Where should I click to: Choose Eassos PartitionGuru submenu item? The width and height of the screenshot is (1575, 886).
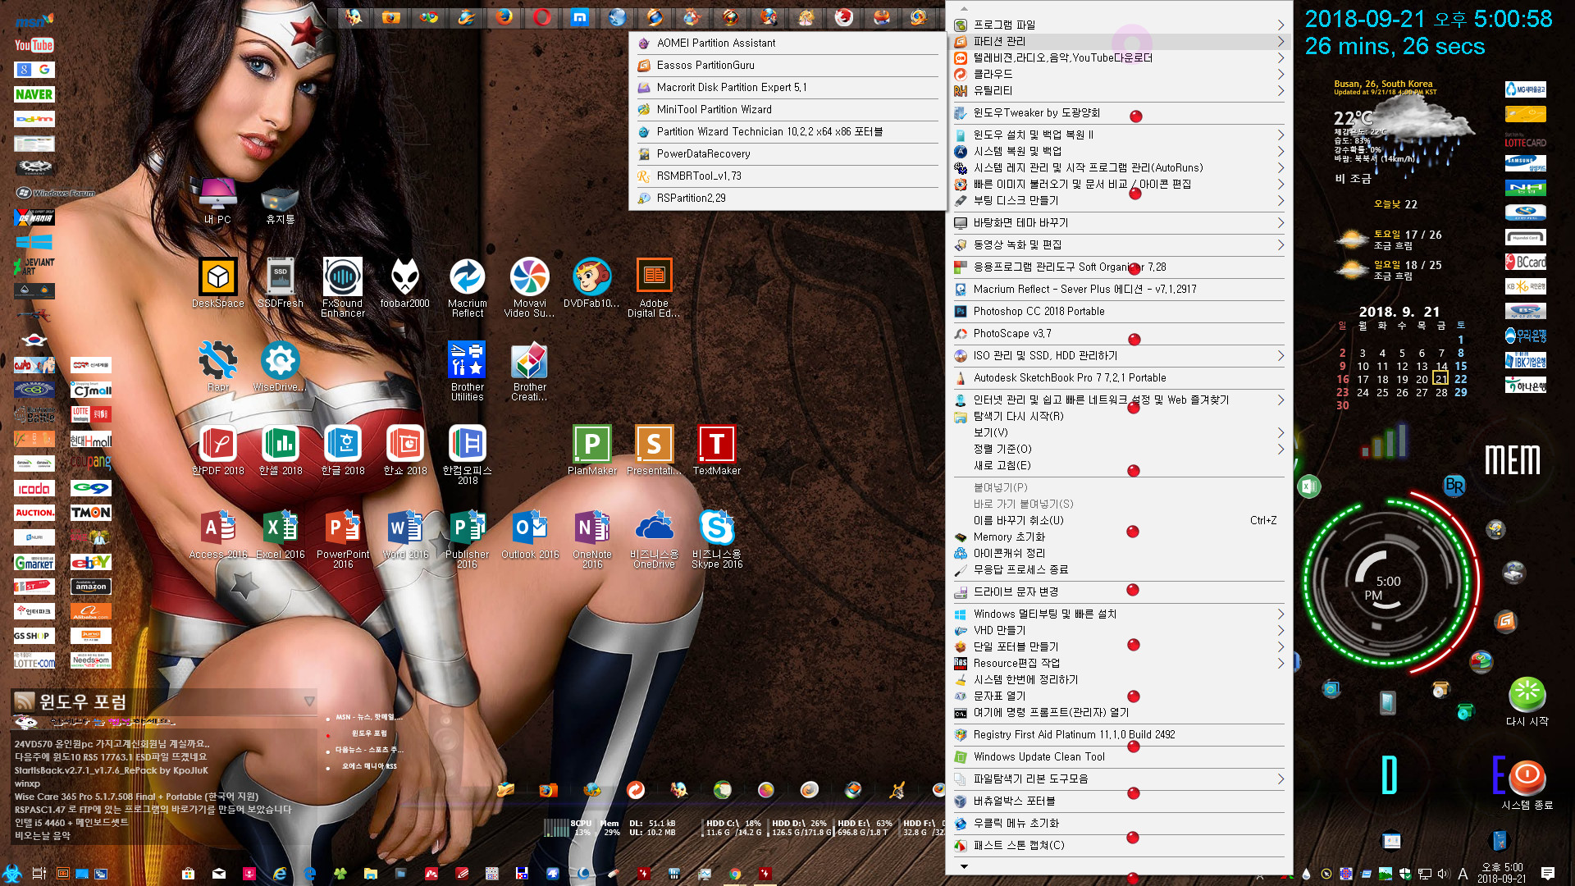tap(787, 65)
